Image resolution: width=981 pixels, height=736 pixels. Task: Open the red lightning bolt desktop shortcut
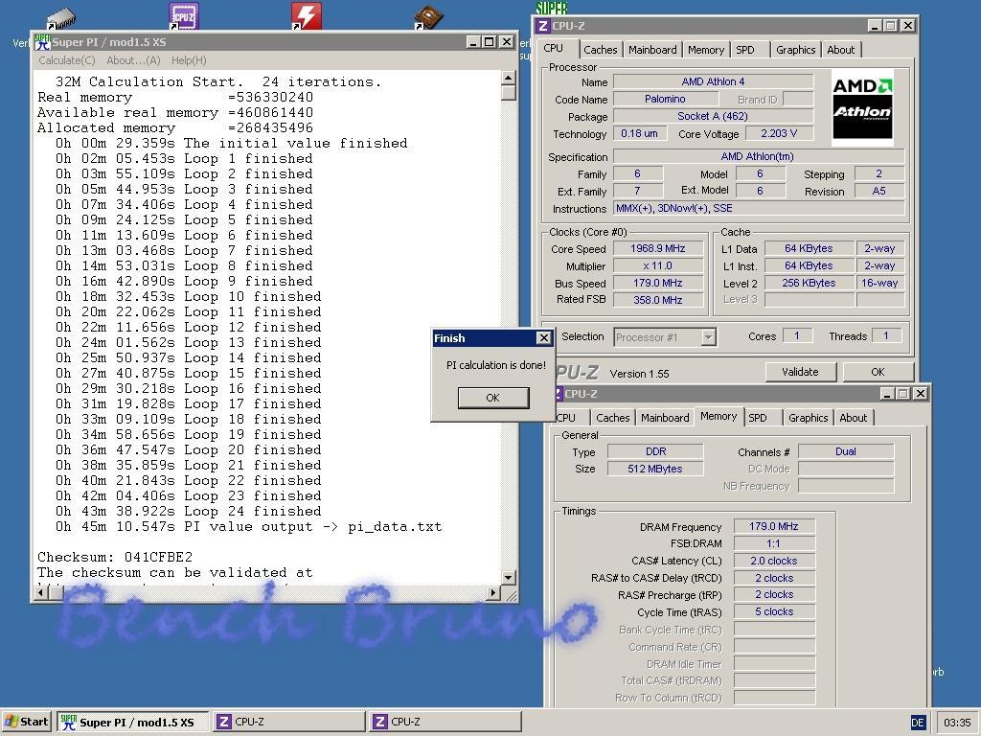[x=307, y=15]
